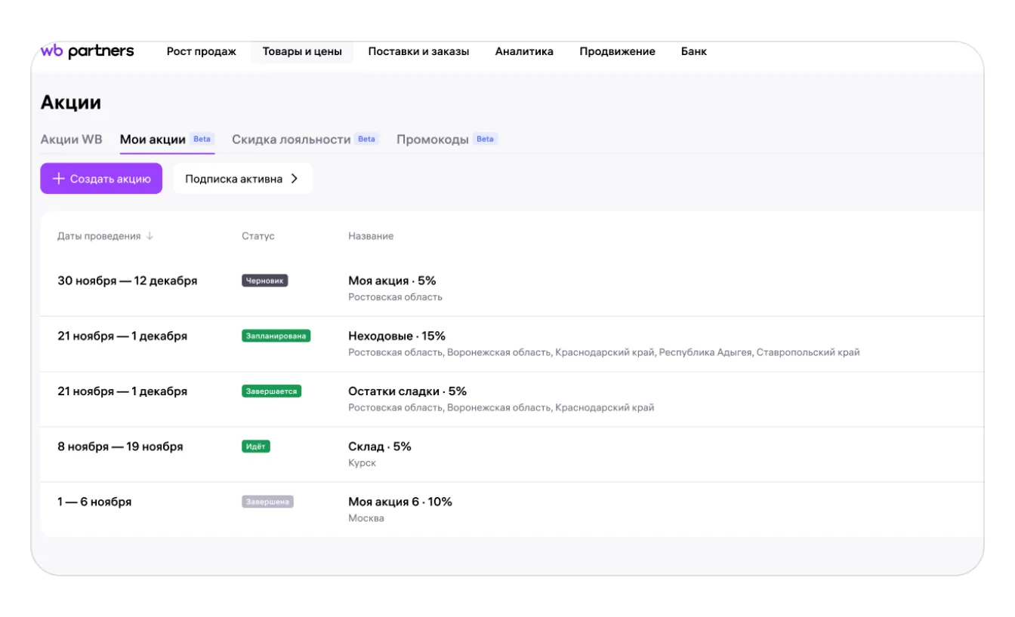Image resolution: width=1015 pixels, height=617 pixels.
Task: Open the Склад · 5% promotion row
Action: [379, 447]
